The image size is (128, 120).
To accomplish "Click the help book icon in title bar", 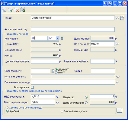I will click(x=110, y=4).
